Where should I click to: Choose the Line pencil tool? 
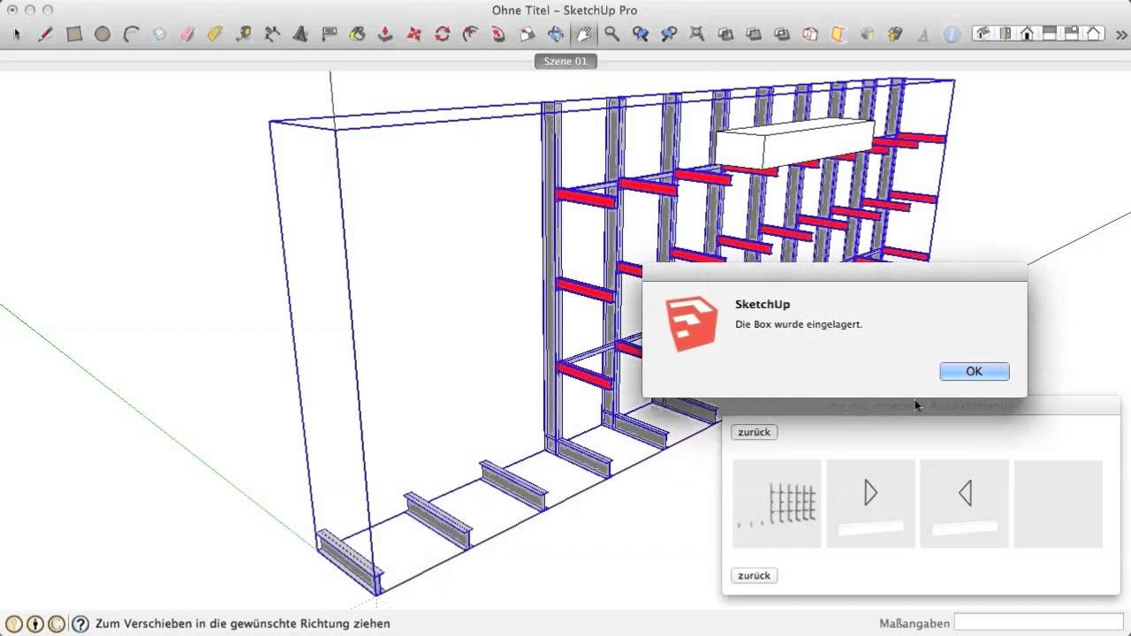45,34
